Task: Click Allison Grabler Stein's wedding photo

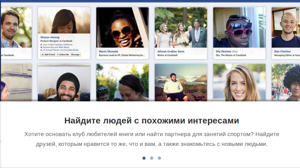Action: click(181, 27)
